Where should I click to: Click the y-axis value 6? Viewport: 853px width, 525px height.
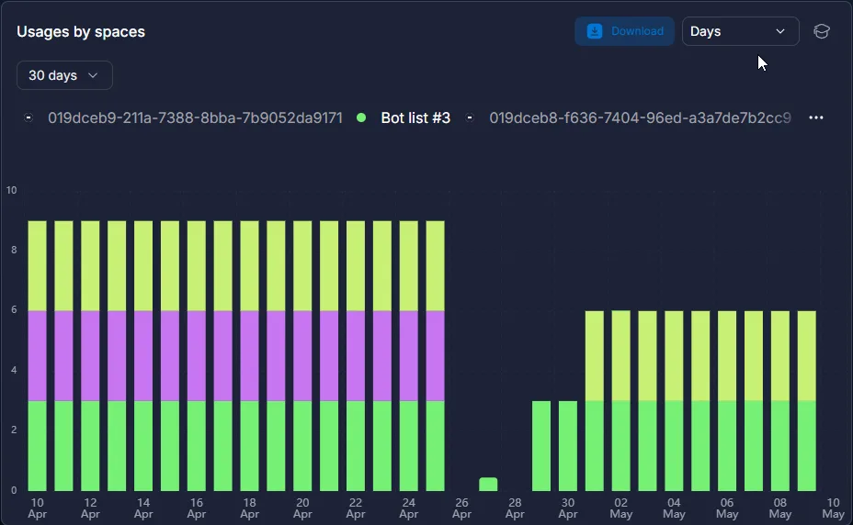coord(14,310)
